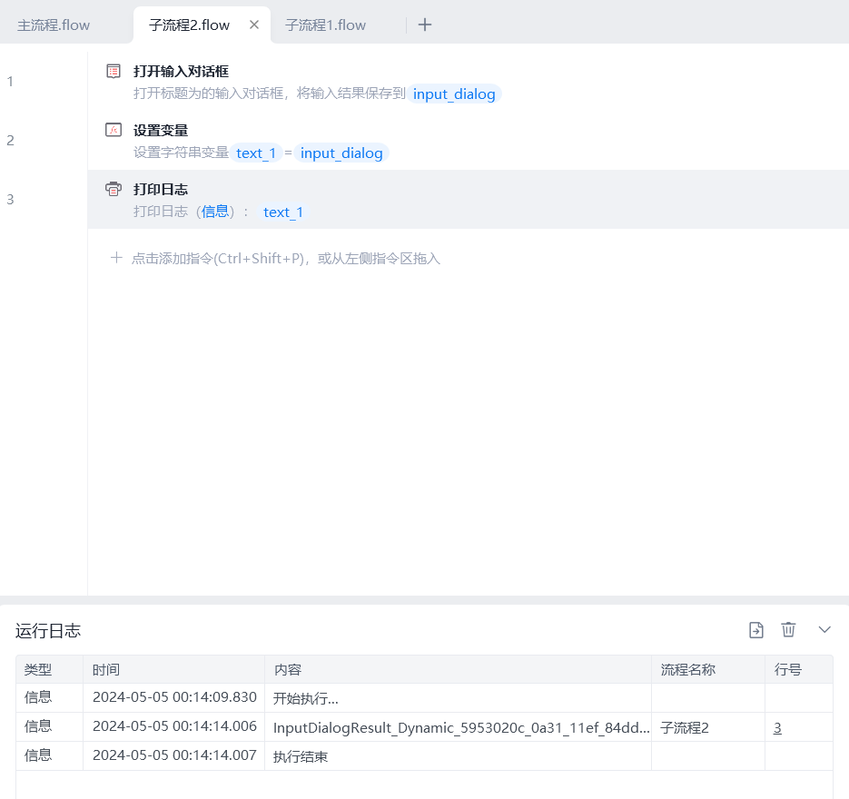
Task: Open the 信息 log level dropdown
Action: 215,212
